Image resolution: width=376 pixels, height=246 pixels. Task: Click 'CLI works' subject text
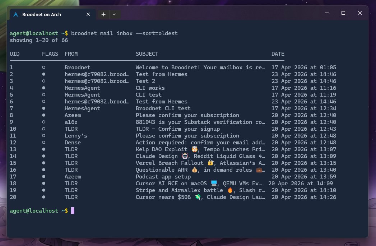[x=150, y=88]
